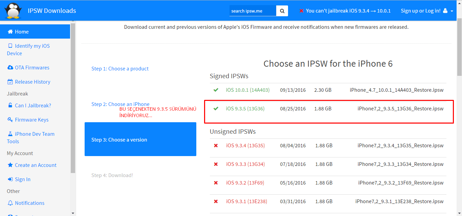Click iPhone7,2_9.3.3_13G34_Restore.ipsw filename

[400, 164]
